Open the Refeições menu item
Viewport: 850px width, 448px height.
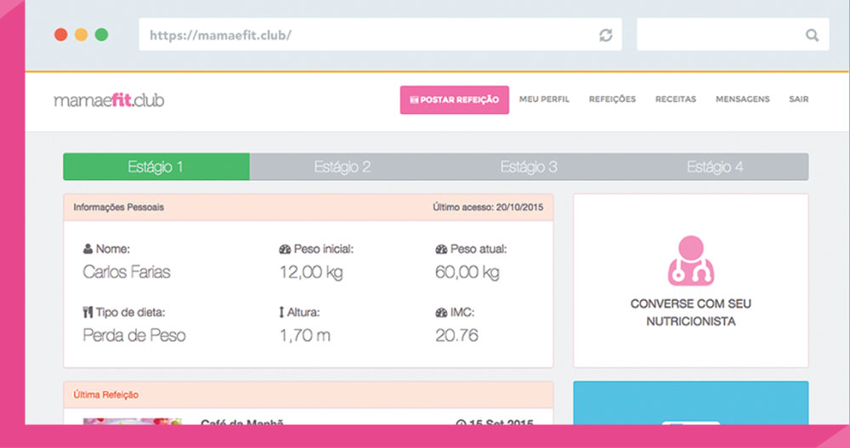[612, 99]
